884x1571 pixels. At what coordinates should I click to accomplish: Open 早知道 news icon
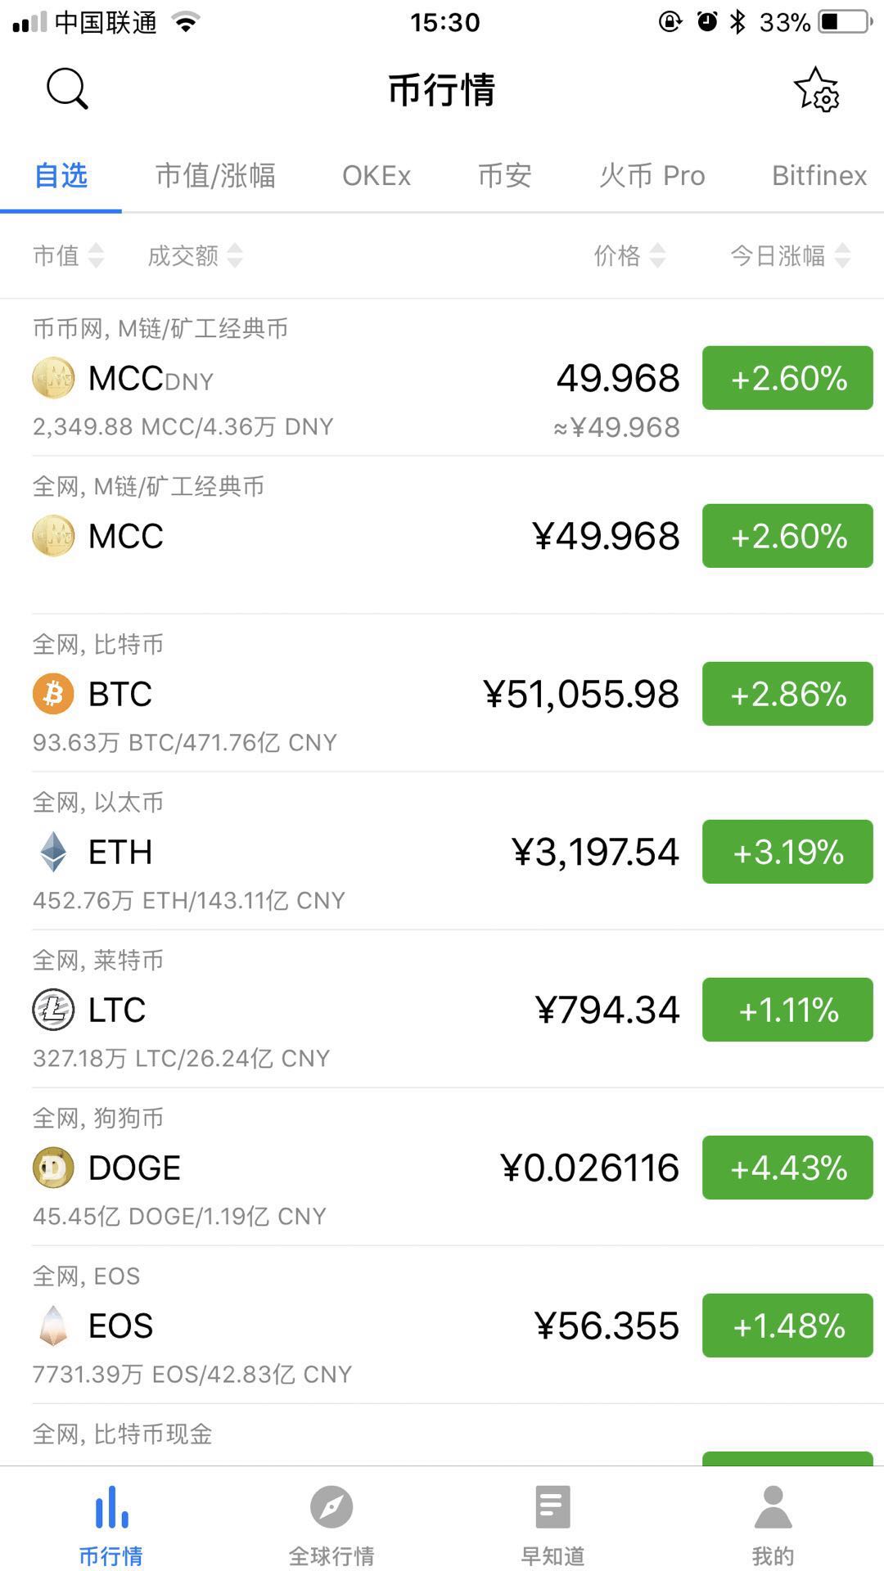click(x=552, y=1507)
